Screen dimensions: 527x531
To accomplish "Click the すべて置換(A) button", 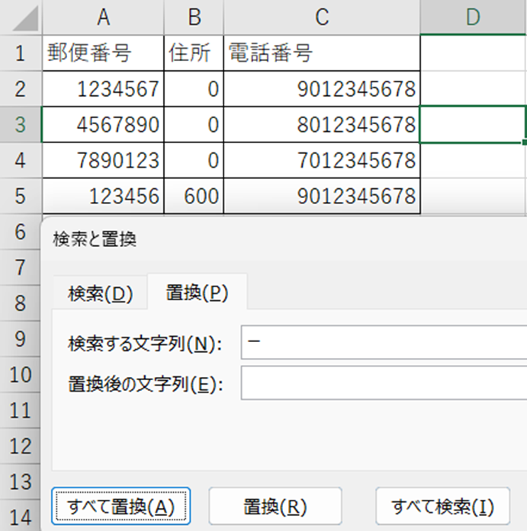I will click(121, 507).
